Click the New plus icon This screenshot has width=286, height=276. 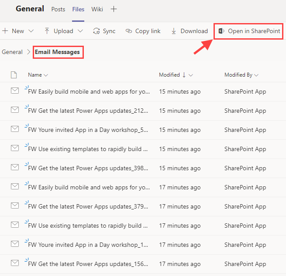[5, 31]
